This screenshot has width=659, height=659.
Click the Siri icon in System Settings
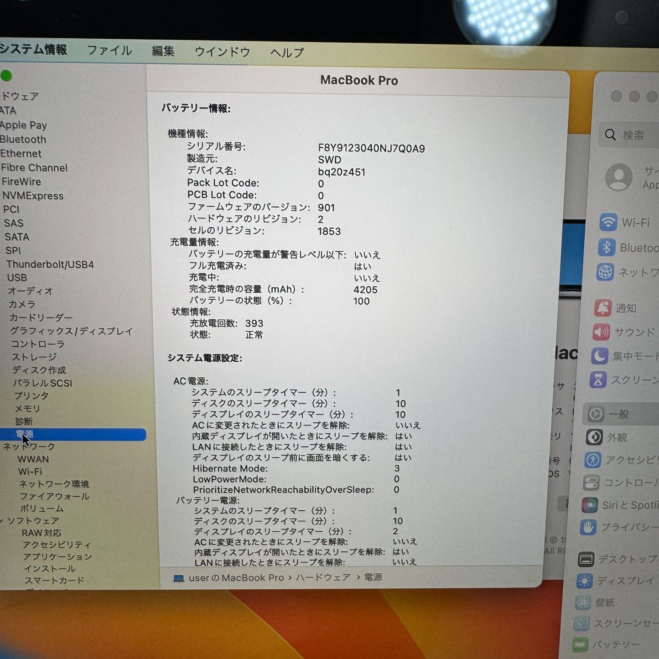pos(590,505)
